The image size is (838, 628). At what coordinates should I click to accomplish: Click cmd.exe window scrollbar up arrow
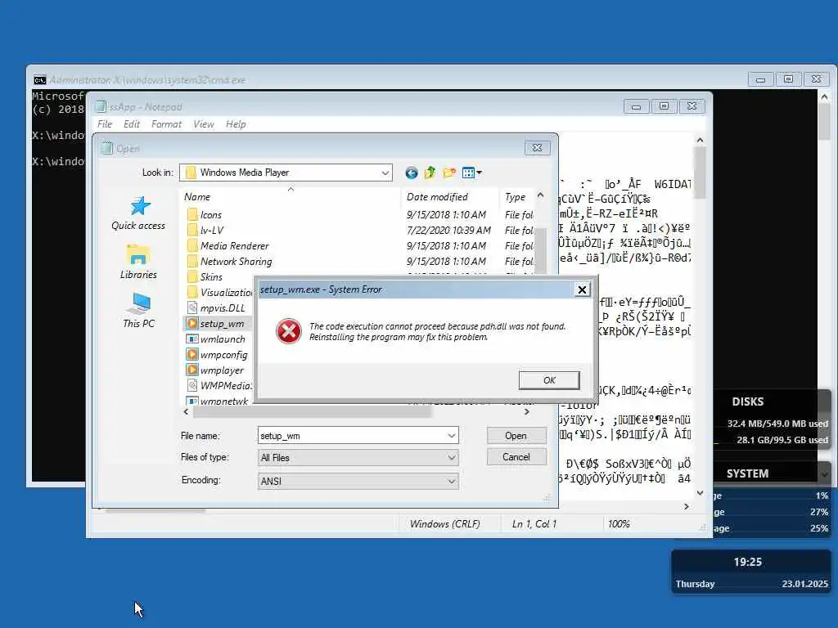coord(824,97)
